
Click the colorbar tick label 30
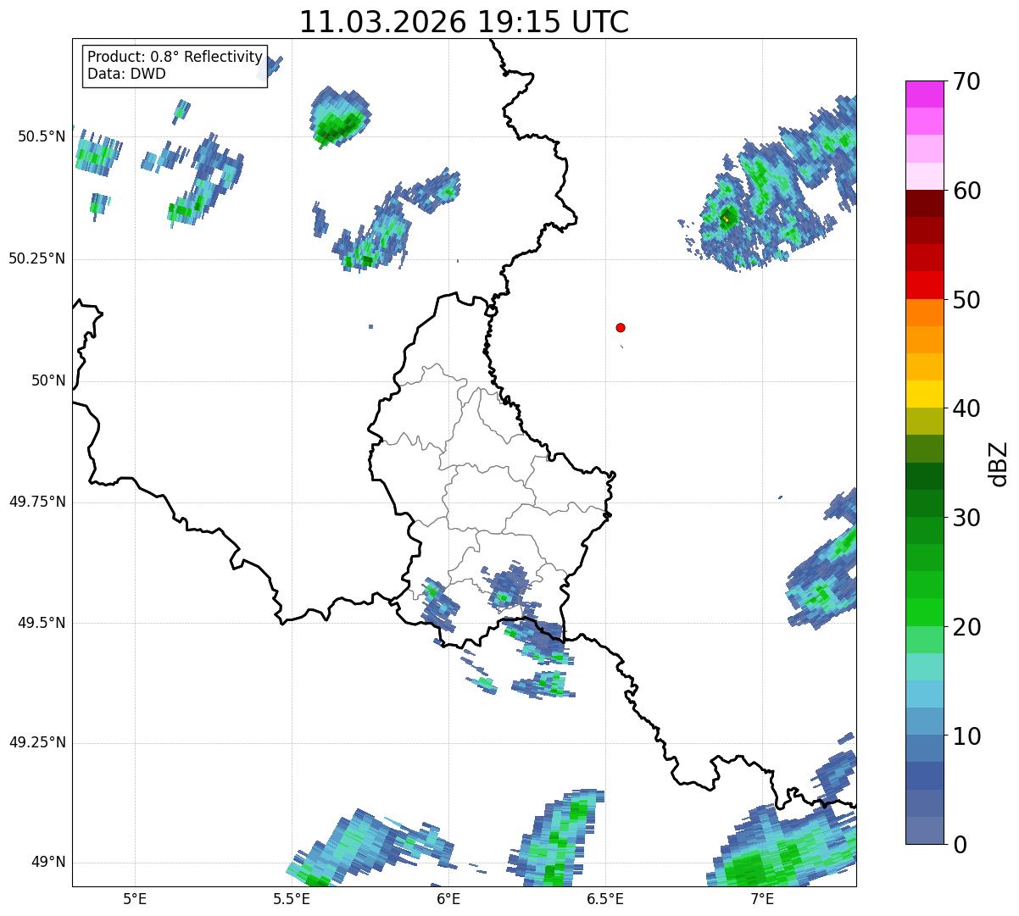click(966, 518)
